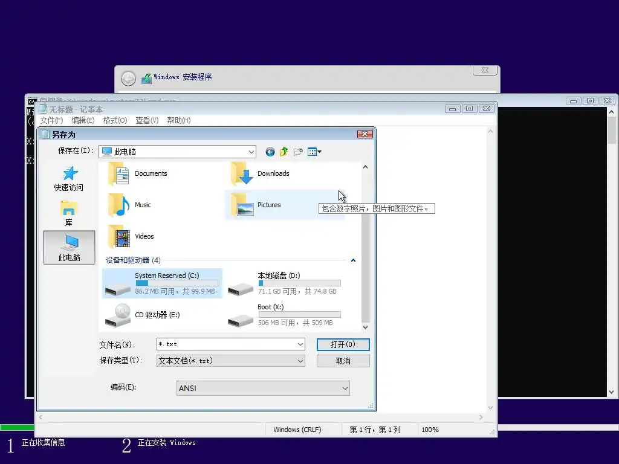Click the Back arrow icon in Save As toolbar
This screenshot has height=464, width=619.
coord(270,152)
